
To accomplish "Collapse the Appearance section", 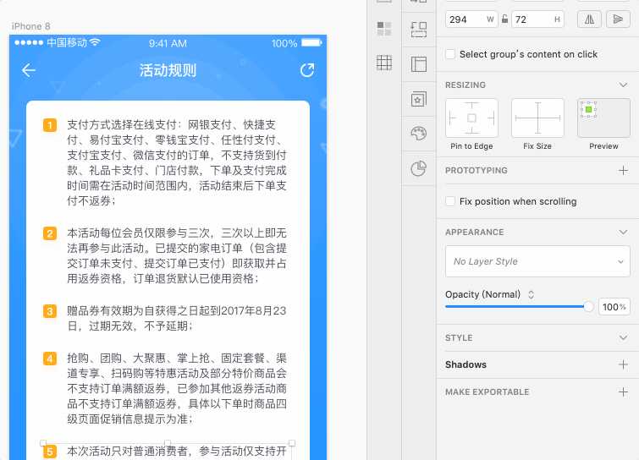I will [x=623, y=232].
